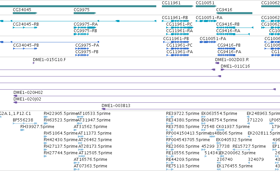280x171 pixels.
Task: Choose EST AT12505.5prime
Action: tap(95, 153)
